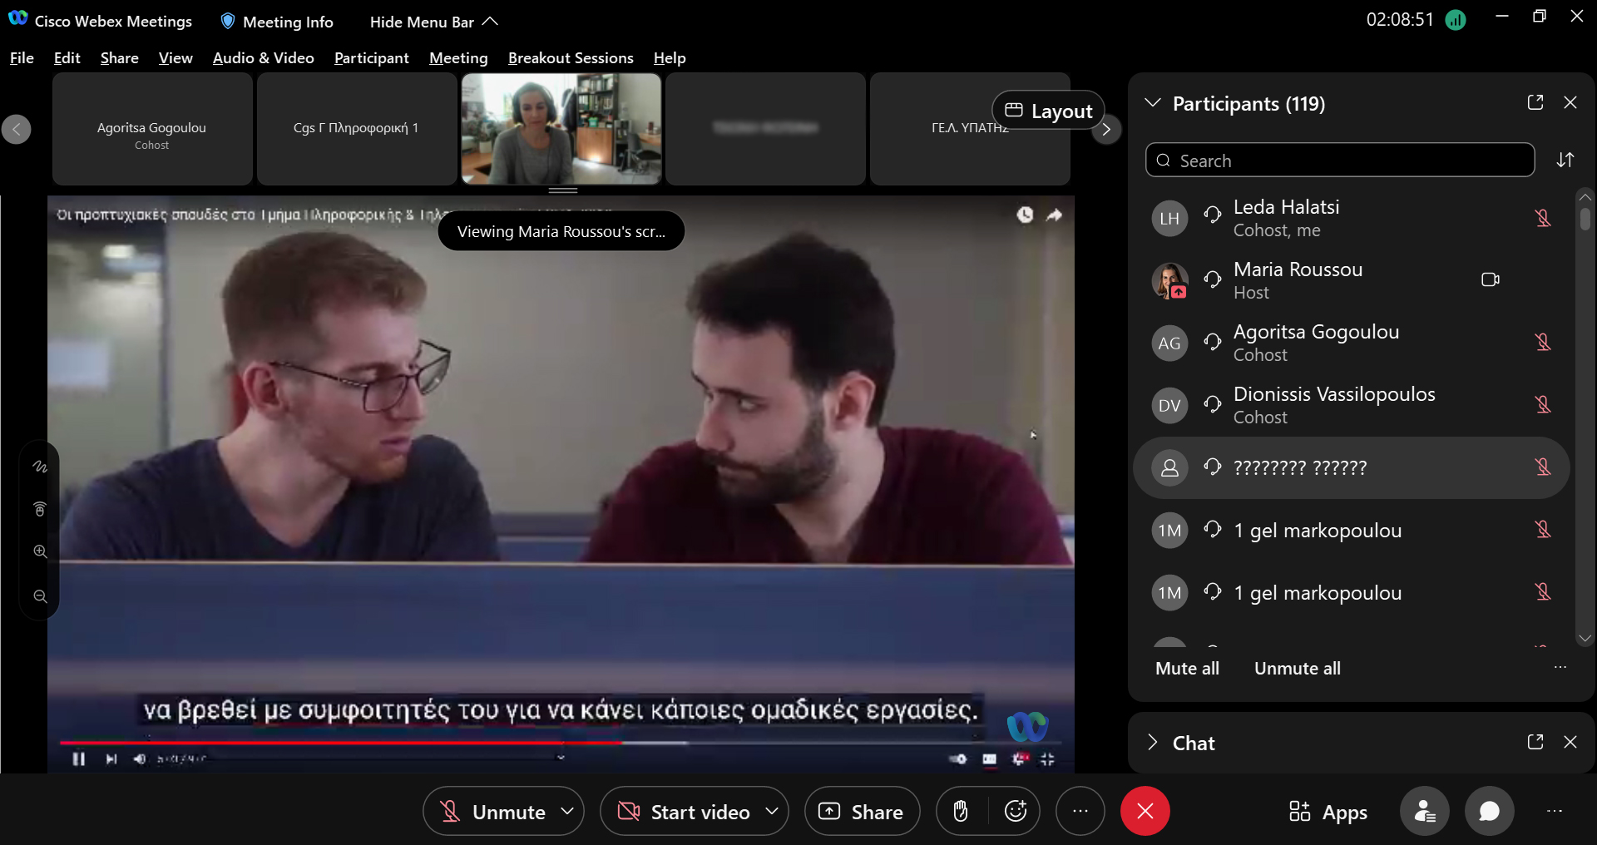Screen dimensions: 1597x845
Task: Zoom out of the shared screen
Action: pos(40,596)
